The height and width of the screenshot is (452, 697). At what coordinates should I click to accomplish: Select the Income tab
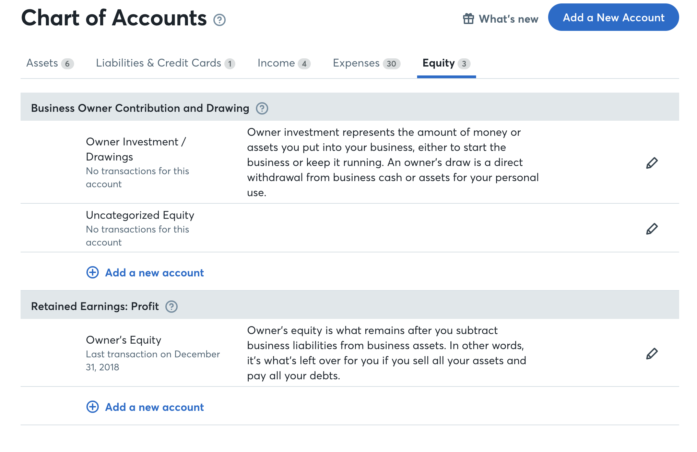[x=276, y=63]
